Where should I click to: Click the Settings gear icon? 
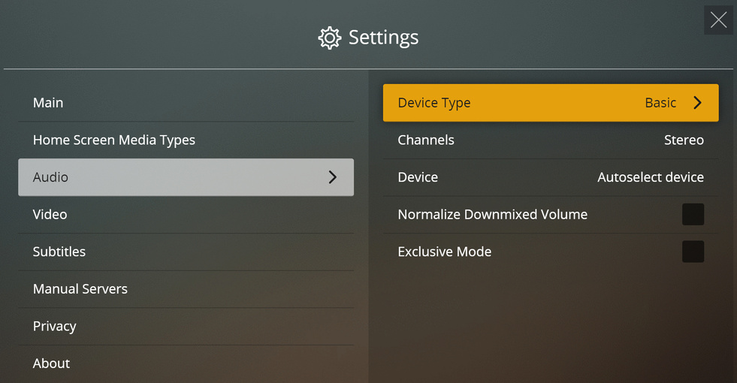pos(330,38)
